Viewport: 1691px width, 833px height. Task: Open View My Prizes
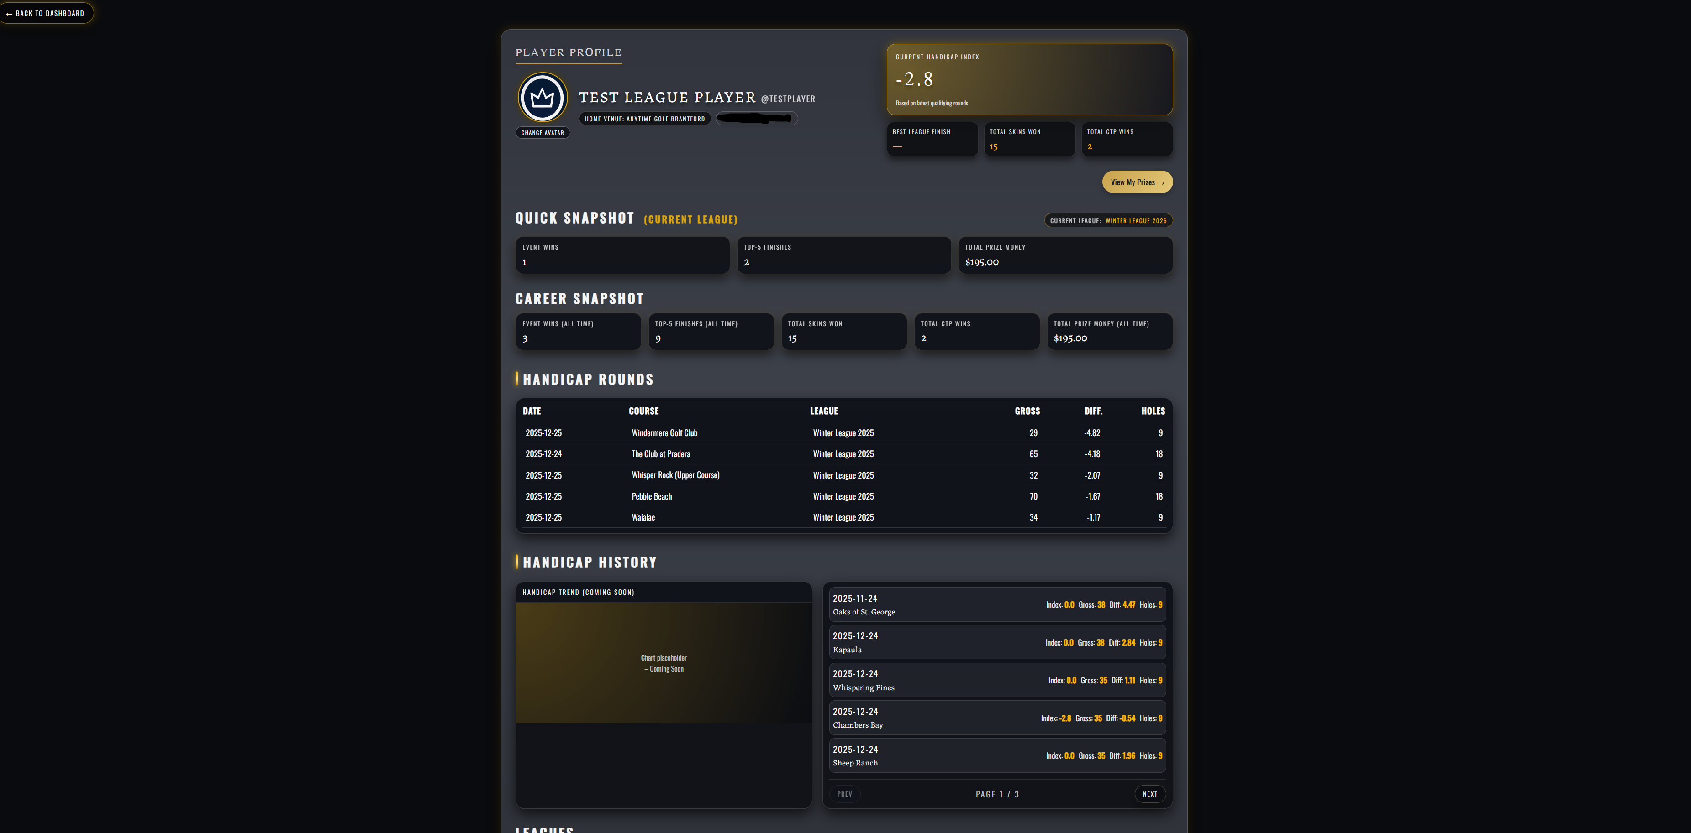1137,182
